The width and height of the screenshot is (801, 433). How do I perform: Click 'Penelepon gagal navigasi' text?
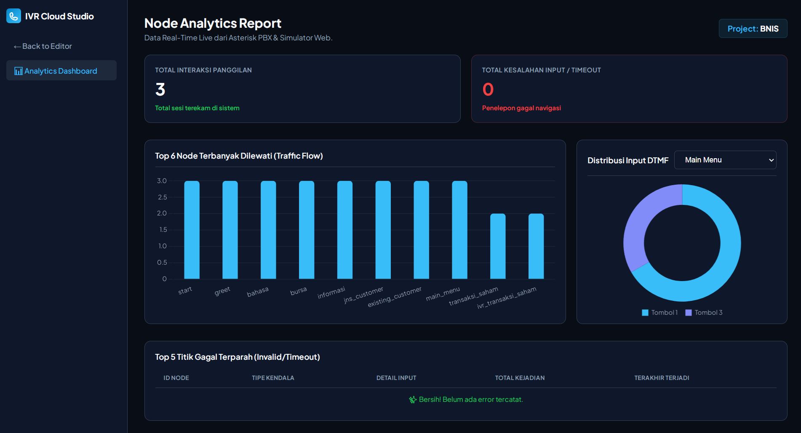(x=521, y=108)
